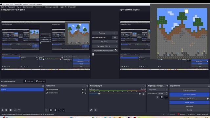Select Изображение source row
Screen dimensions: 210x118
66,89
